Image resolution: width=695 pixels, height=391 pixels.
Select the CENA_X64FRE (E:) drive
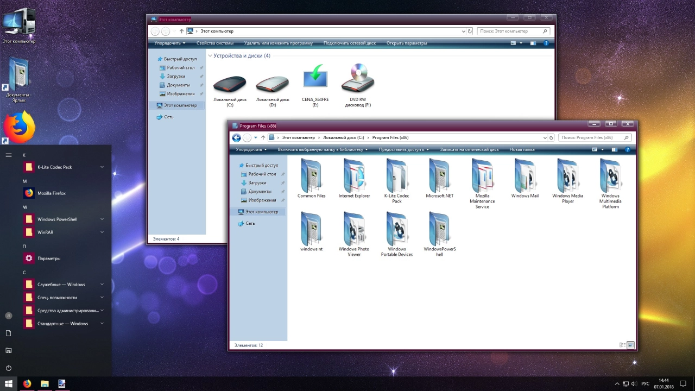pos(315,86)
